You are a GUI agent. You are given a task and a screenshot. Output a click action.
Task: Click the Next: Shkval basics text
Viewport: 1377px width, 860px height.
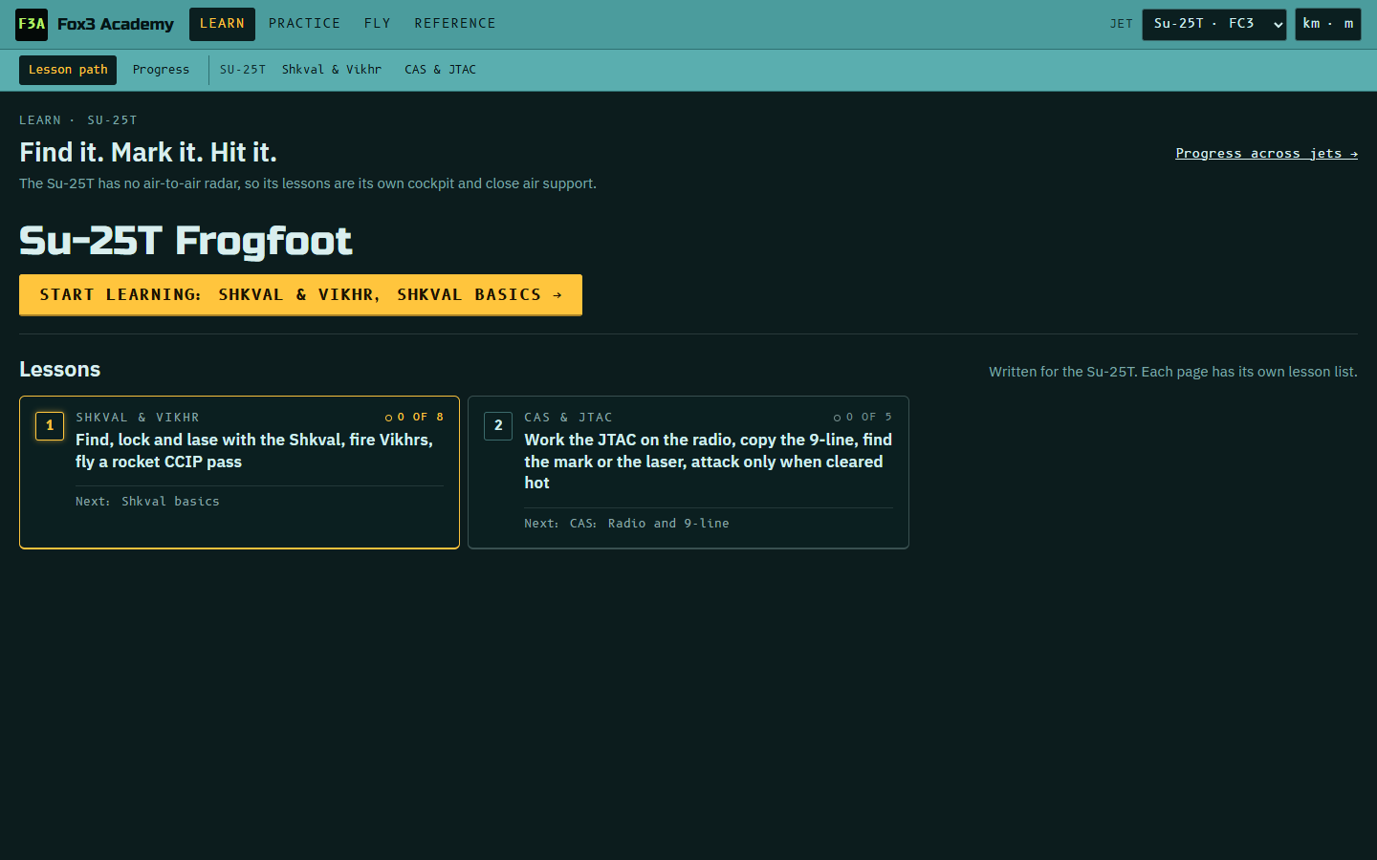[147, 502]
